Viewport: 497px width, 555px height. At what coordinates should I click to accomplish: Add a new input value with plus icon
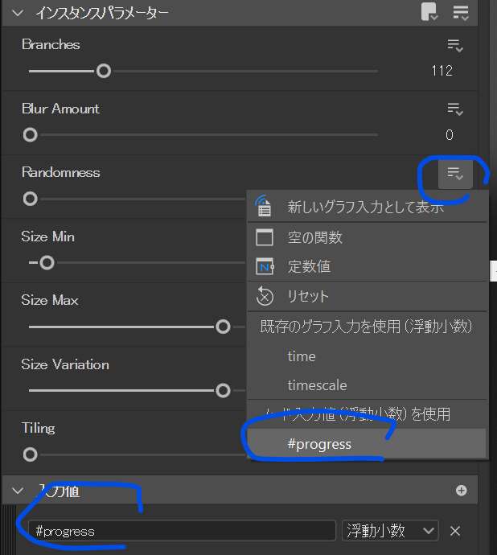point(462,490)
